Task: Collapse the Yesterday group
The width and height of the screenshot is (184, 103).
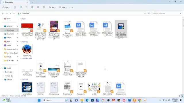Action: pyautogui.click(x=20, y=42)
